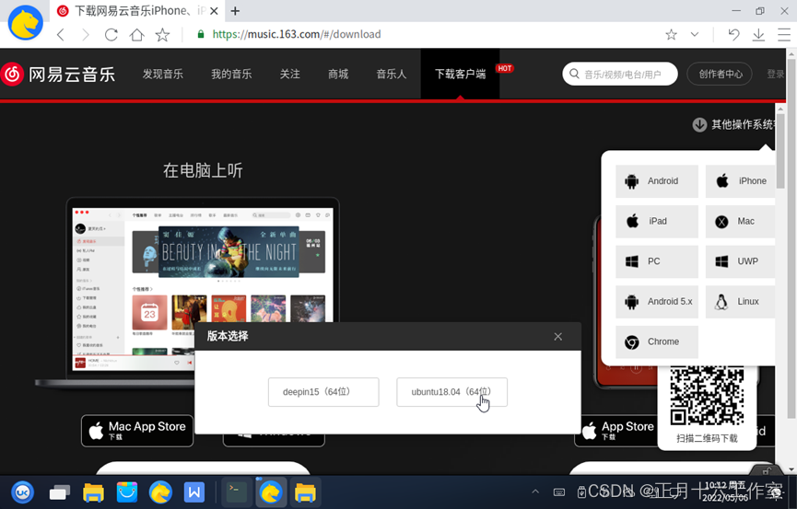Click the search box for 音乐/视频/电台/用户
797x509 pixels.
pyautogui.click(x=619, y=75)
